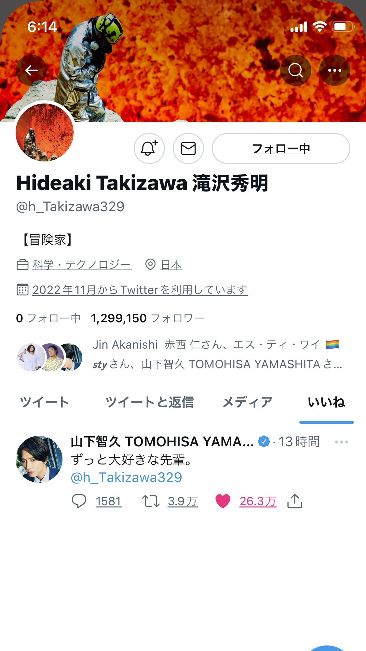This screenshot has width=366, height=651.
Task: Reply using the speech bubble icon
Action: pyautogui.click(x=79, y=501)
